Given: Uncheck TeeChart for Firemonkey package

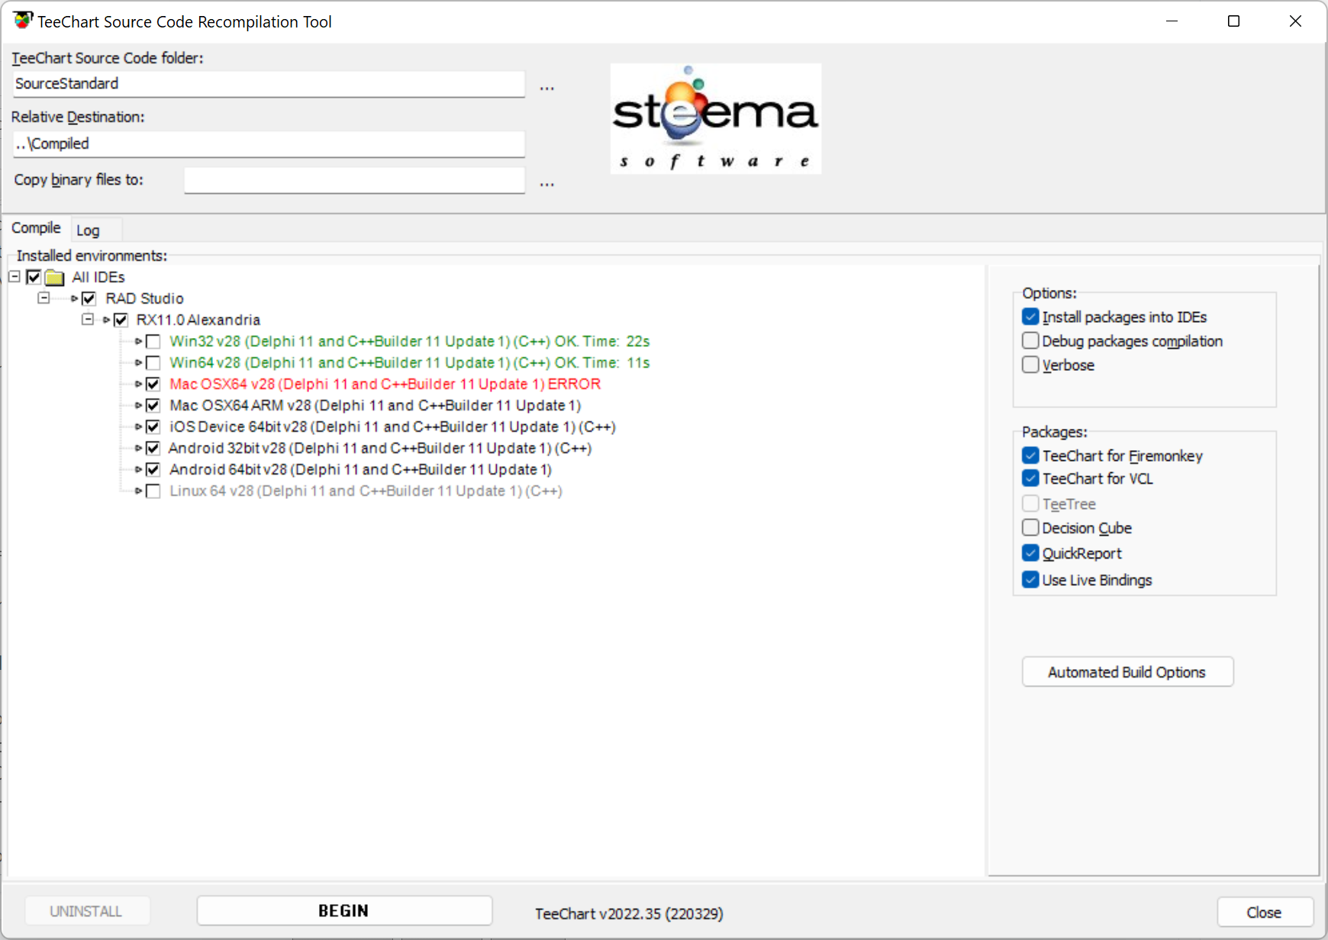Looking at the screenshot, I should pyautogui.click(x=1030, y=456).
